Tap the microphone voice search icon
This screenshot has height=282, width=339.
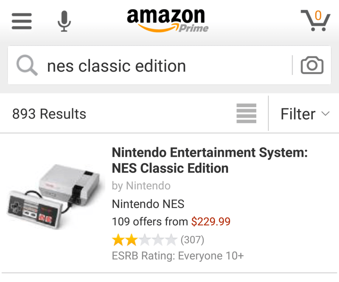point(64,21)
